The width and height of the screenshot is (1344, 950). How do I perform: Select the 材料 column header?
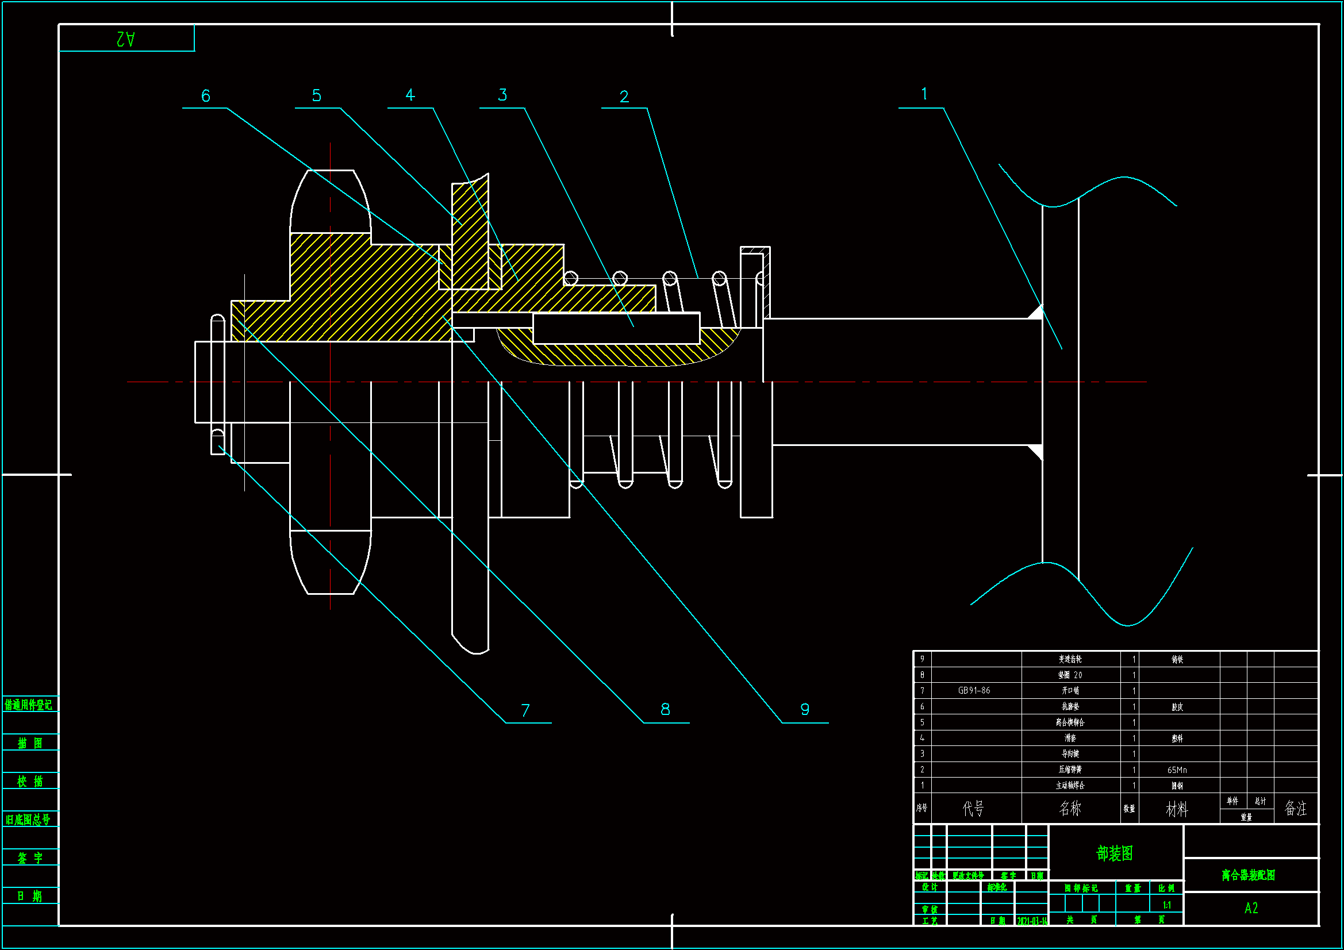[1177, 810]
